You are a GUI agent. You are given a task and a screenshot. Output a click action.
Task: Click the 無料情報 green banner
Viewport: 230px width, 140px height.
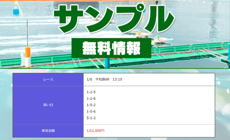111,48
